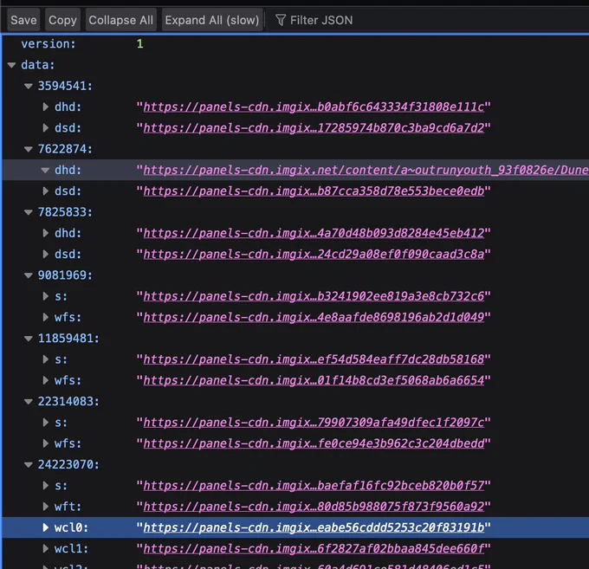Open link ending b3241902ee819a3e8cb732c6

(x=314, y=297)
